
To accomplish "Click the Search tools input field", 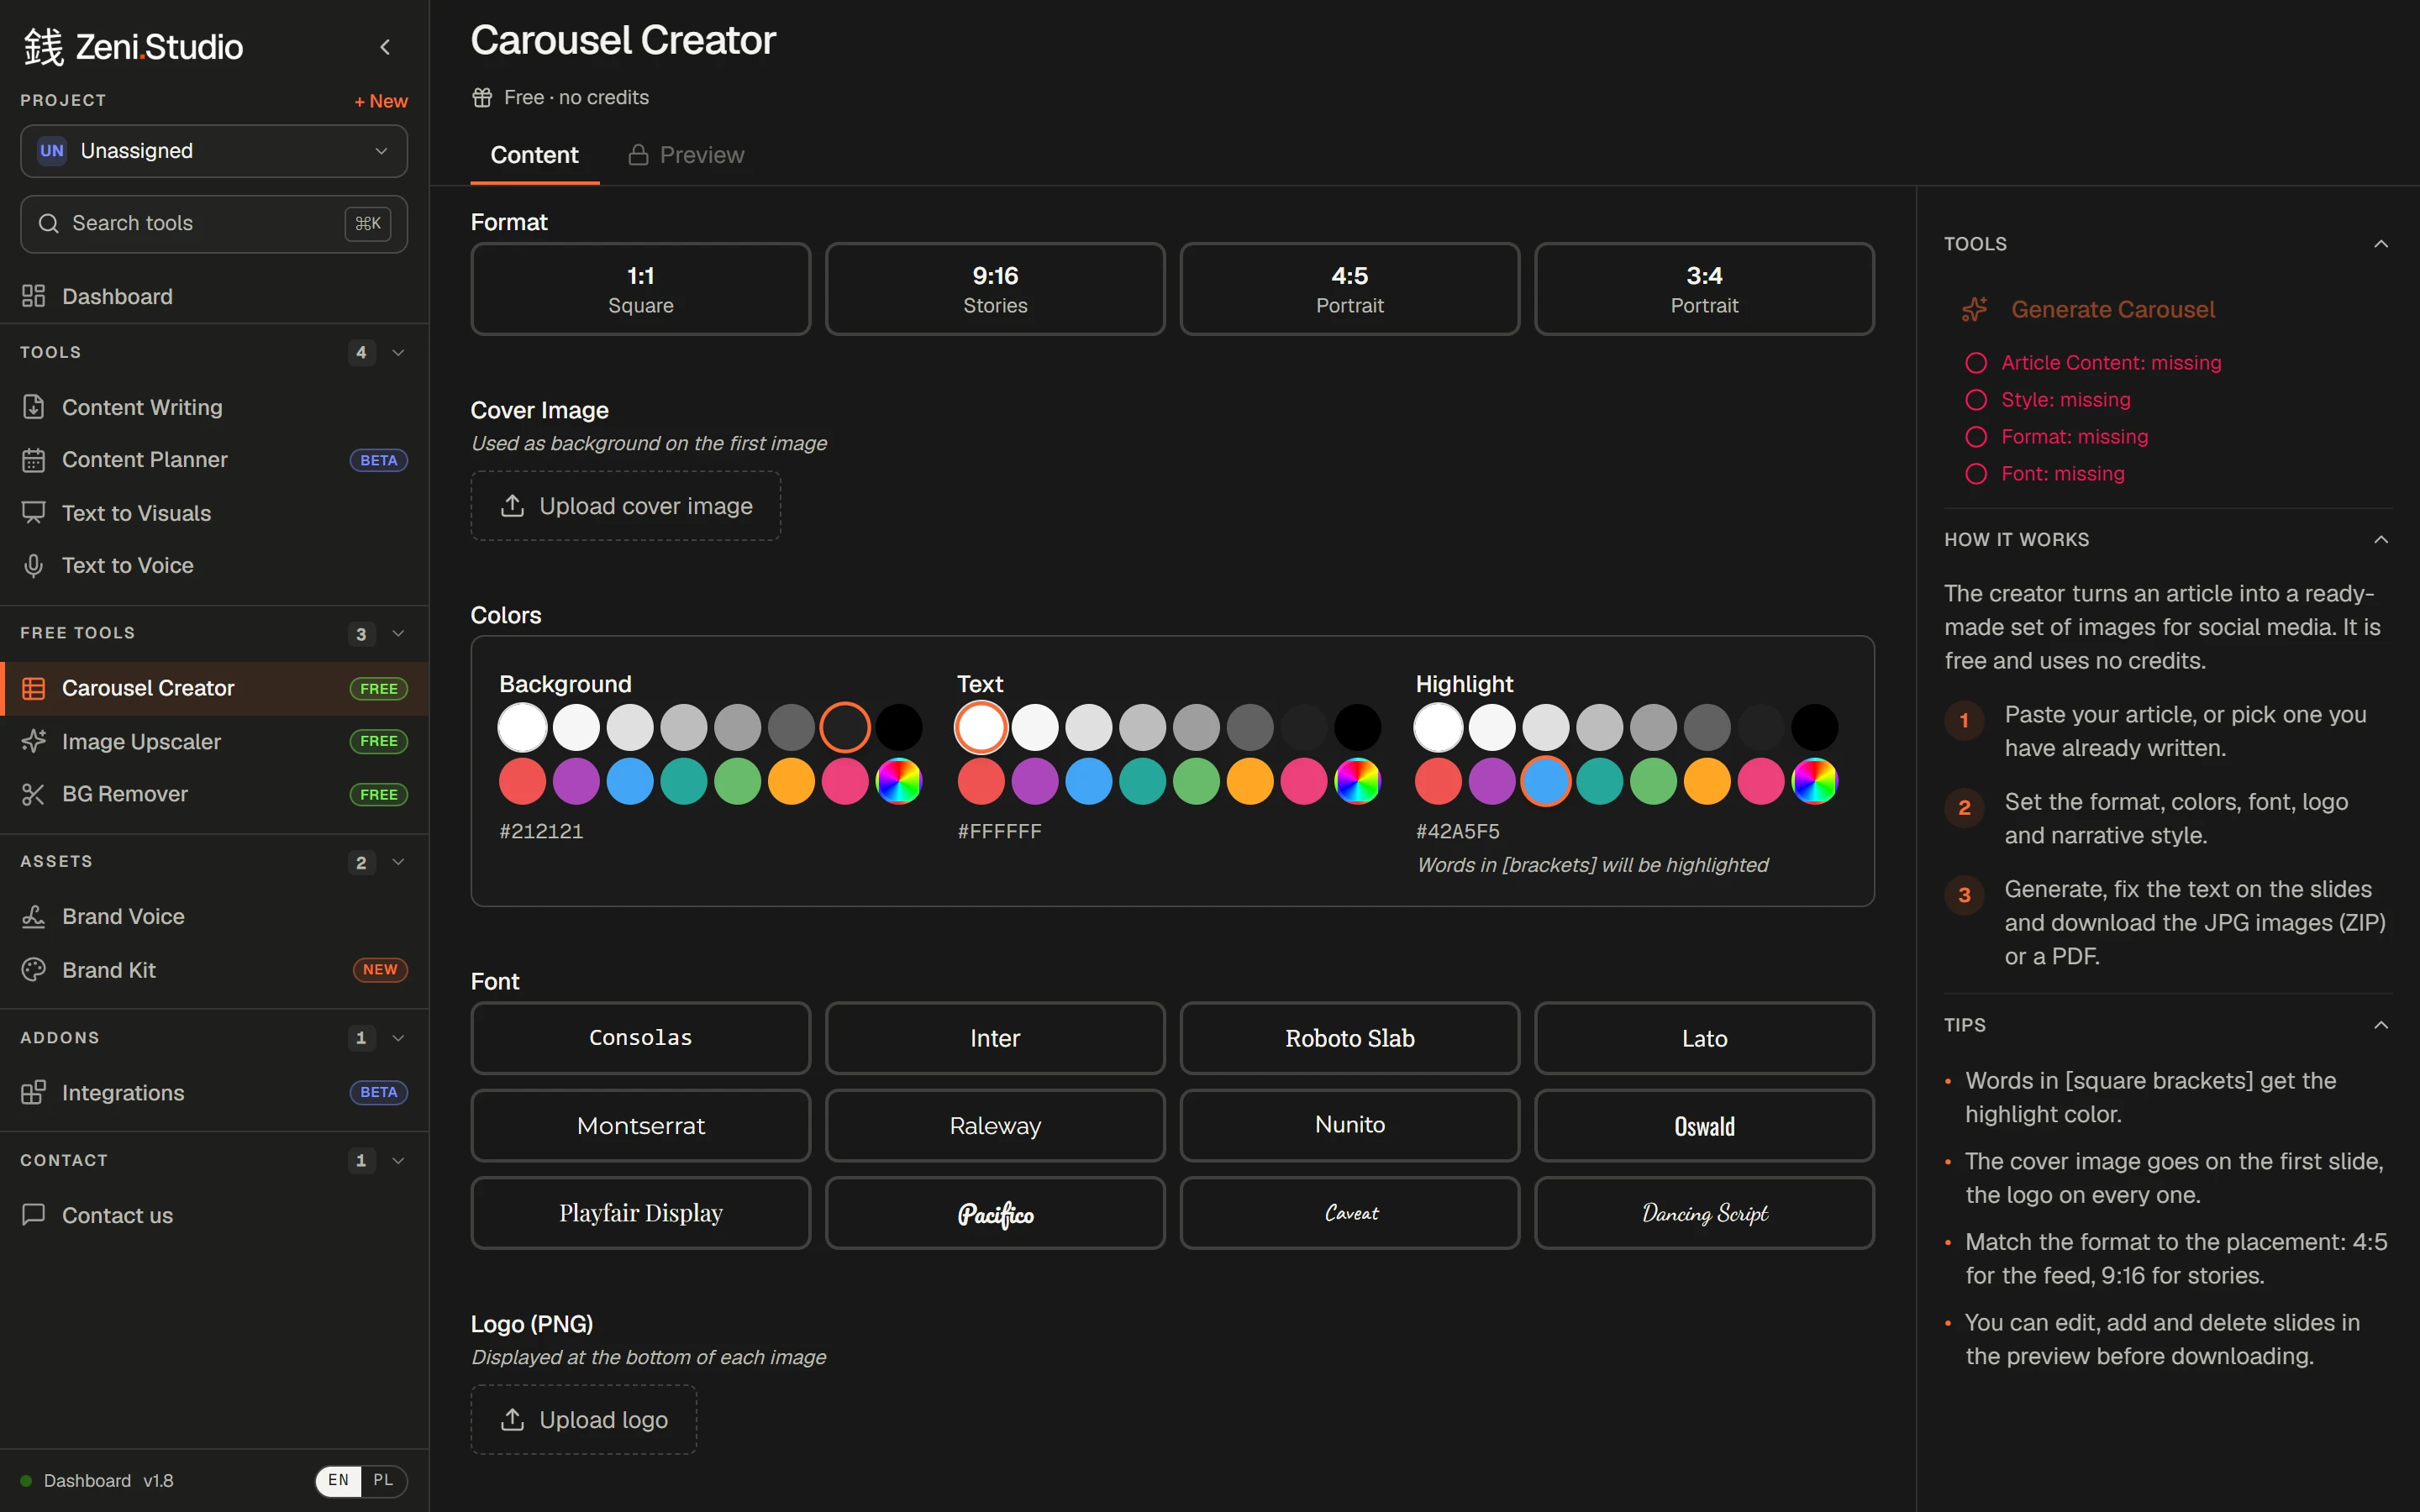I will (x=214, y=223).
